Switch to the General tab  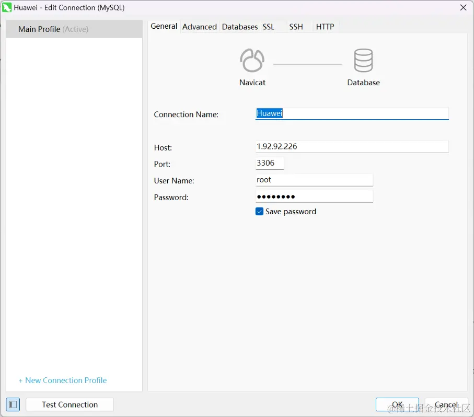pyautogui.click(x=164, y=26)
